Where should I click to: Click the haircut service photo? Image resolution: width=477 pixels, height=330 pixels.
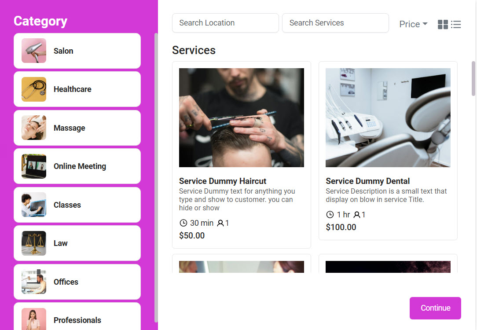(x=241, y=117)
